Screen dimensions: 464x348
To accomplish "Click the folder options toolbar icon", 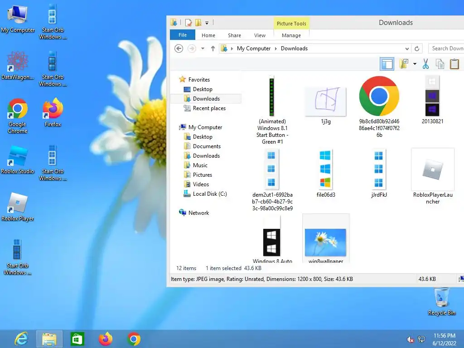I will tap(404, 63).
